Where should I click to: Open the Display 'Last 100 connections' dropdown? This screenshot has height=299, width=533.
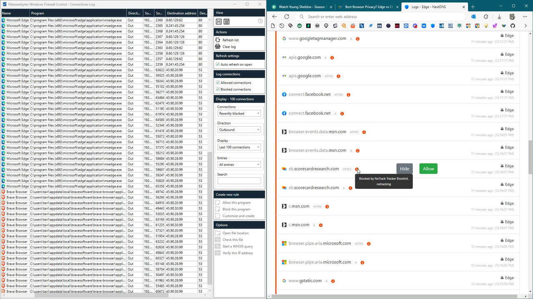click(x=239, y=147)
